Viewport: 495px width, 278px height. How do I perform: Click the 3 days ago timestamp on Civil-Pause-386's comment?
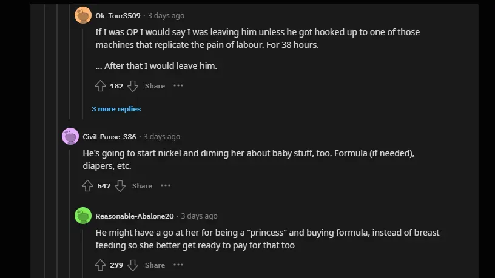click(x=162, y=137)
